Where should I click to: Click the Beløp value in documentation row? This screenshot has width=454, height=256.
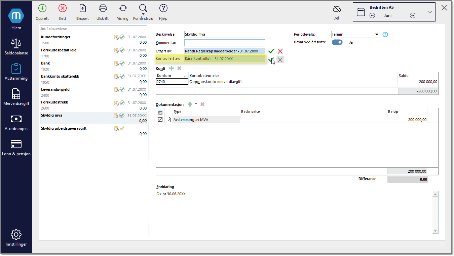pos(417,120)
